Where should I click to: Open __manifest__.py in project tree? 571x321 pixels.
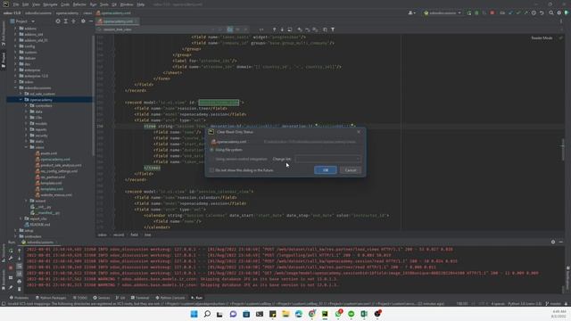tap(46, 212)
